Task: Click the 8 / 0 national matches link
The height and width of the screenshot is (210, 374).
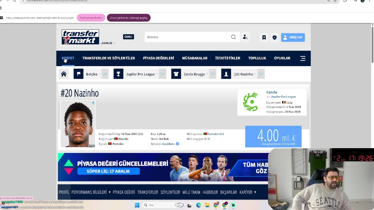Action: tap(207, 139)
